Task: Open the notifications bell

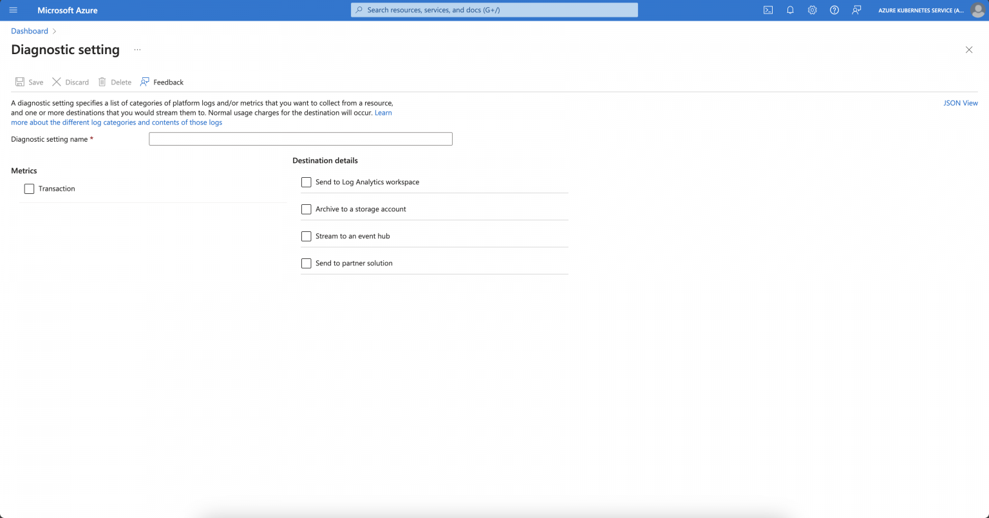Action: pos(790,10)
